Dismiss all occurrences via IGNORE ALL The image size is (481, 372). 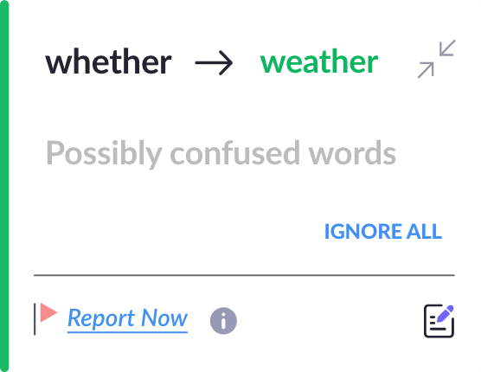tap(383, 231)
